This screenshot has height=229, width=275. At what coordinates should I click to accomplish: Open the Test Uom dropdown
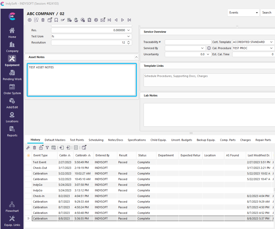click(x=129, y=36)
